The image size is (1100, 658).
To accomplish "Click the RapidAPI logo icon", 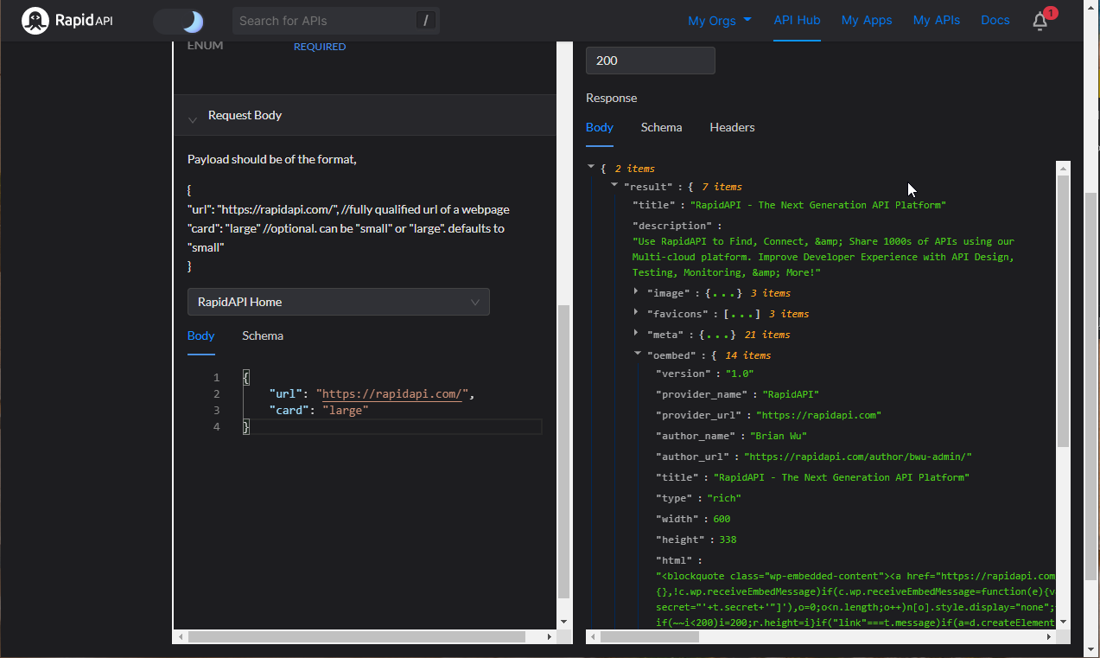I will point(35,21).
